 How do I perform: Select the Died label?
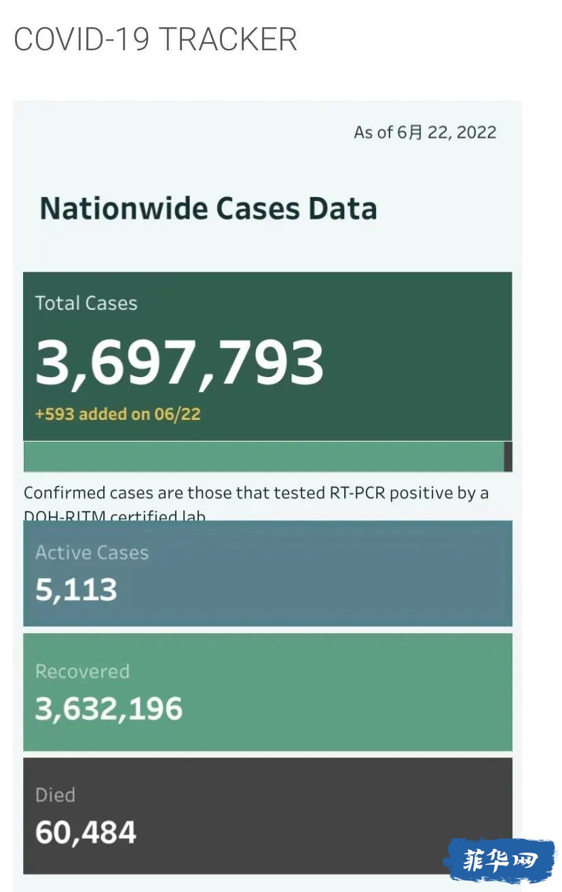coord(55,795)
